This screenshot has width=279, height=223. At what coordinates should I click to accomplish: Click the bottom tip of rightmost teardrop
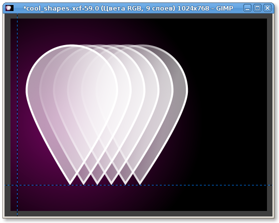tap(140, 184)
